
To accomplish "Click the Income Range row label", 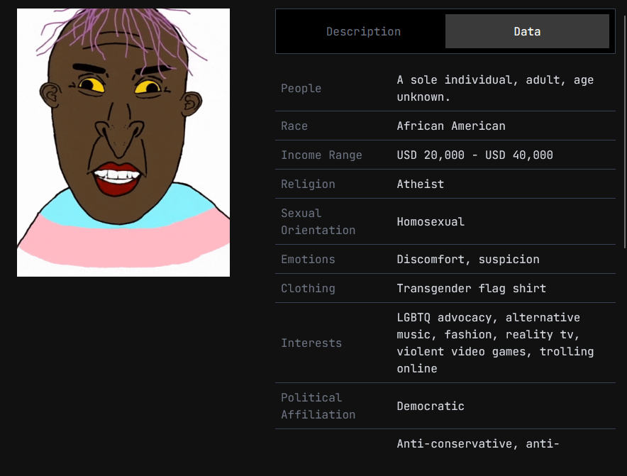I will pyautogui.click(x=321, y=155).
